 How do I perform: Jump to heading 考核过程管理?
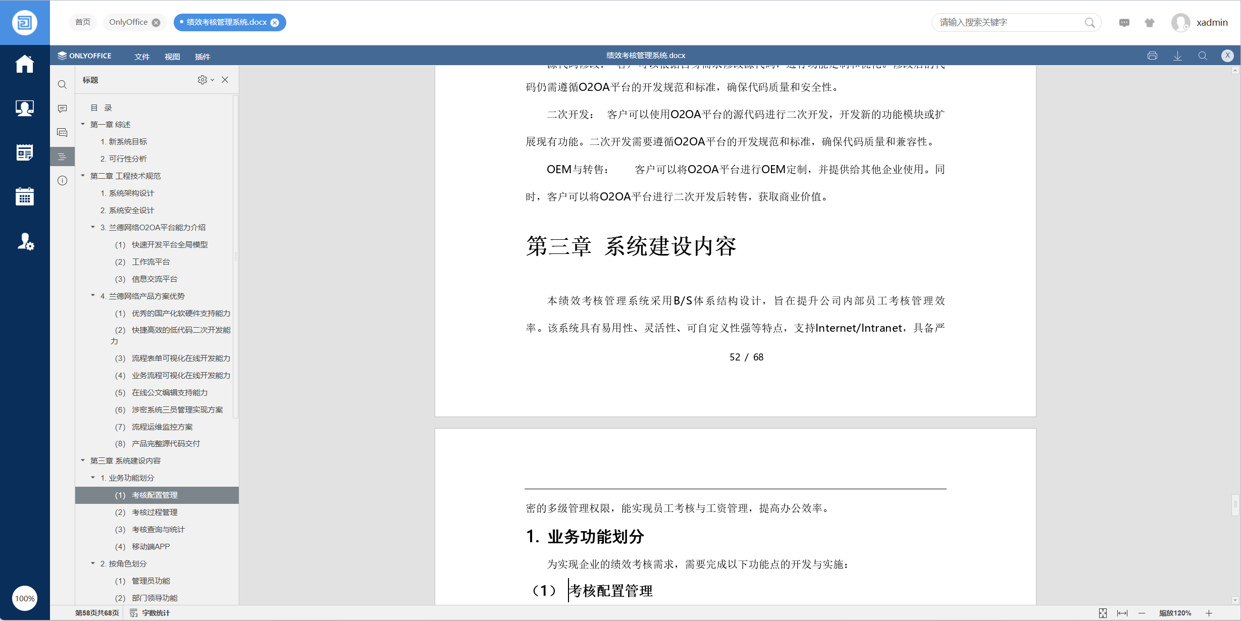(x=154, y=512)
